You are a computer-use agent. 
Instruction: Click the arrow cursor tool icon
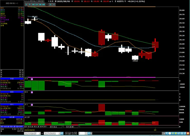pyautogui.click(x=167, y=133)
